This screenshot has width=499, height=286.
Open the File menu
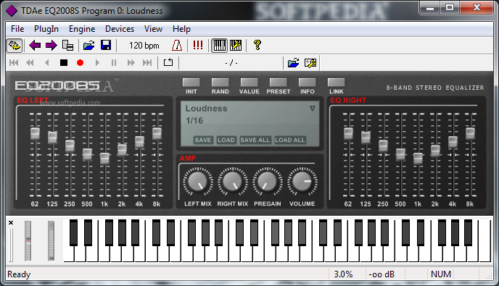[x=17, y=29]
